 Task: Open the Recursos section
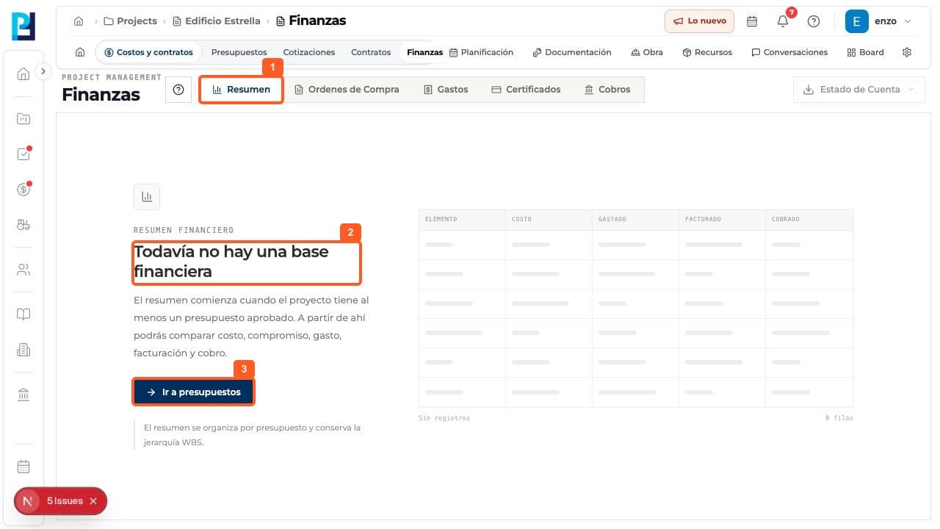pyautogui.click(x=707, y=52)
